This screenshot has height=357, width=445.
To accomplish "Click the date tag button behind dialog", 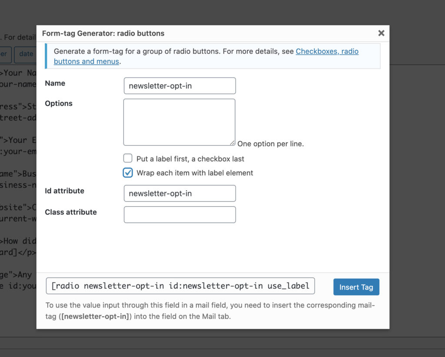I will pos(26,54).
